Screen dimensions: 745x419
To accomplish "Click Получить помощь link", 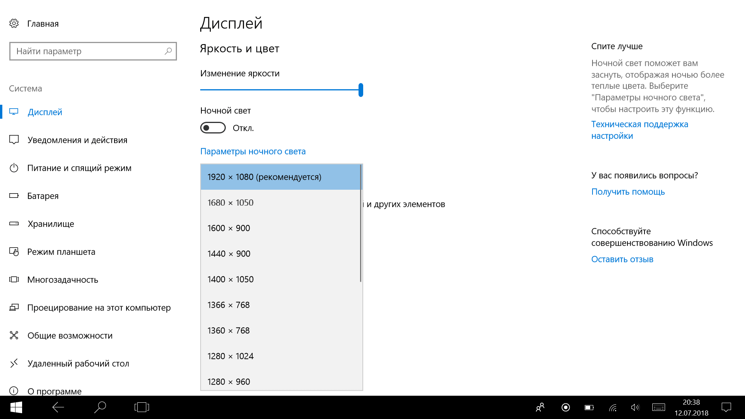I will coord(628,192).
